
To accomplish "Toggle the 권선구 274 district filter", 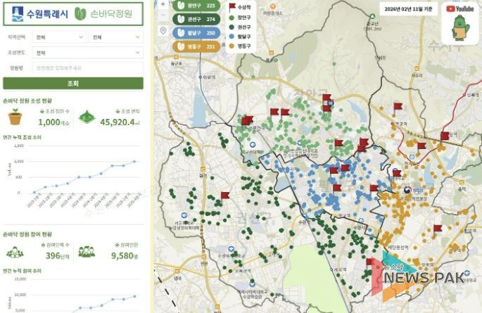I will (x=193, y=19).
